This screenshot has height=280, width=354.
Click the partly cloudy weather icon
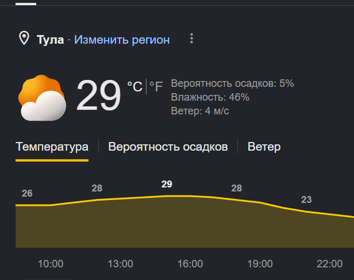coord(42,98)
